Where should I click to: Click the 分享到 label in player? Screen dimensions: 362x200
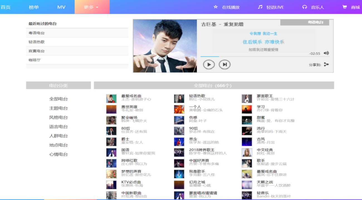(315, 65)
